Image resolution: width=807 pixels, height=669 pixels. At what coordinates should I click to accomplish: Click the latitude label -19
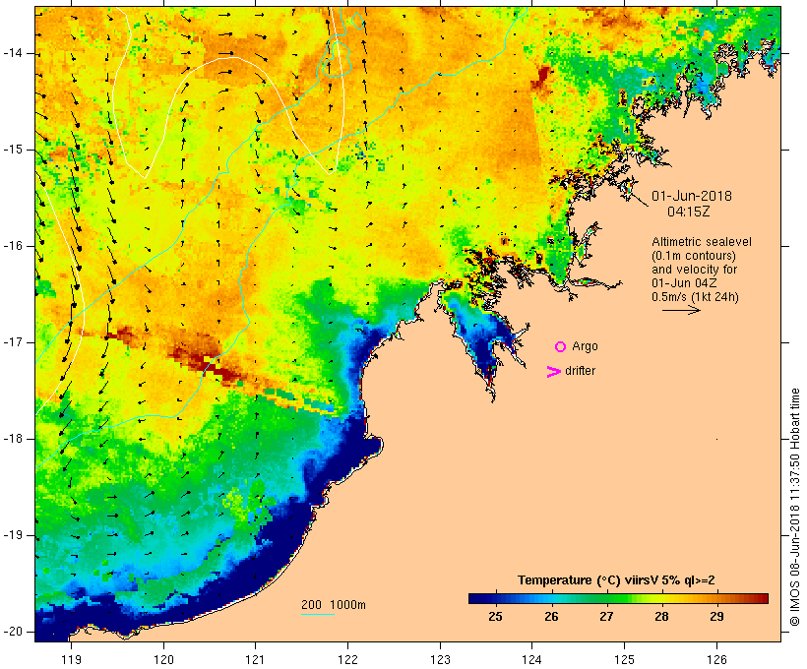pyautogui.click(x=13, y=536)
